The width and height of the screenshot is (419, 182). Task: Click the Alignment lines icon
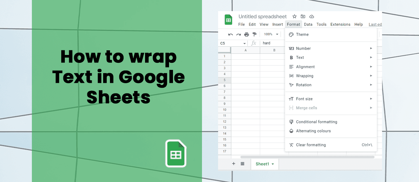click(x=291, y=67)
